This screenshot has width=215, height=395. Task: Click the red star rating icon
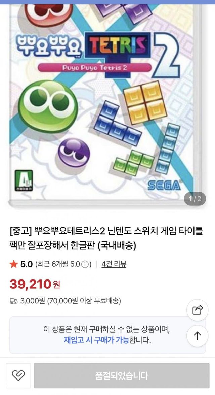(x=13, y=264)
